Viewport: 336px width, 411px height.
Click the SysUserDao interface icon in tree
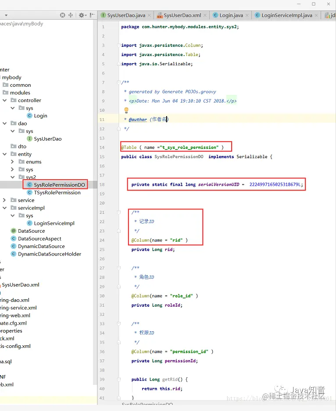point(30,138)
